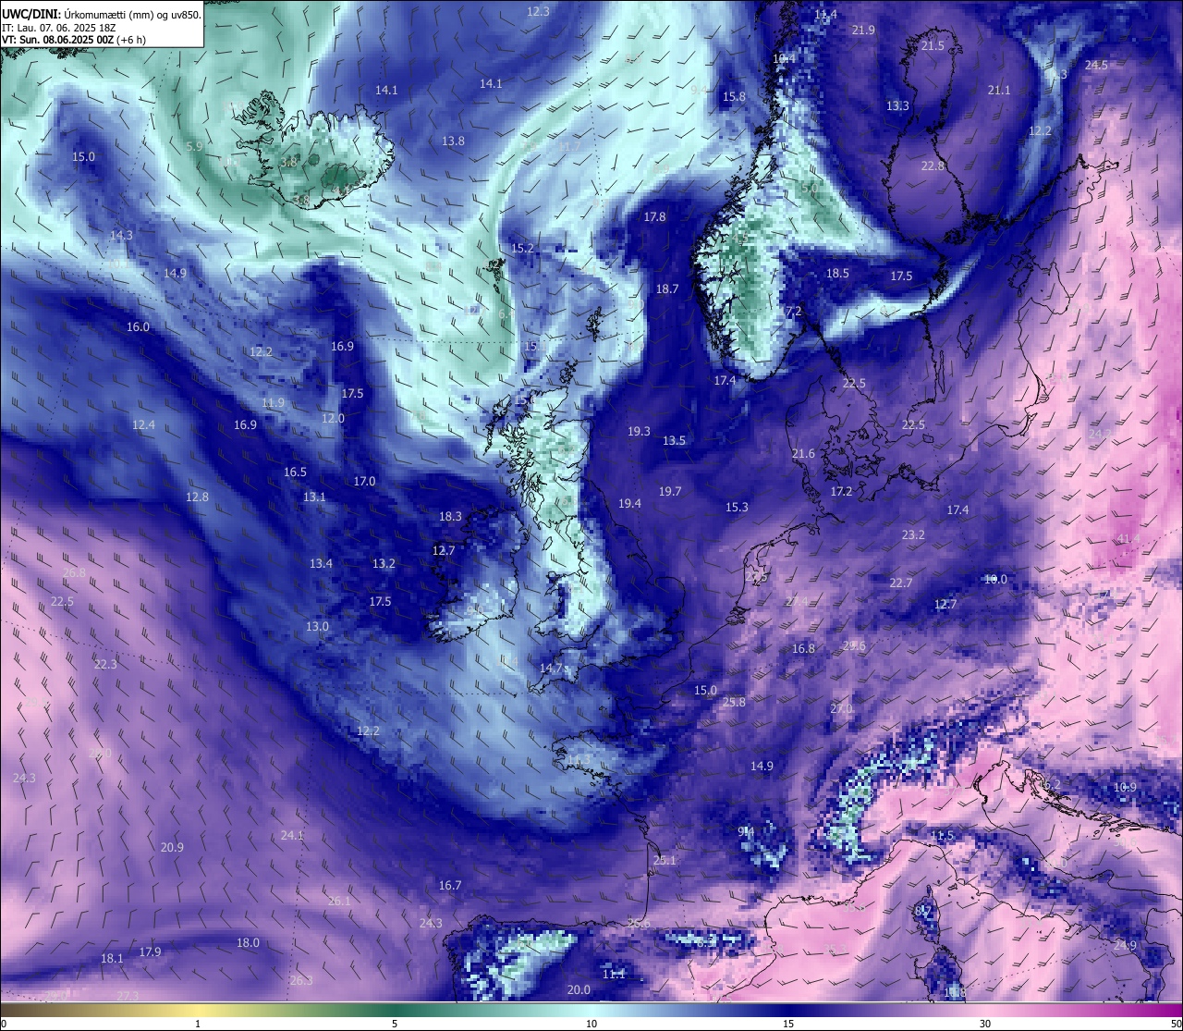The width and height of the screenshot is (1183, 1031).
Task: Click the map value 17.8
Action: (x=654, y=216)
